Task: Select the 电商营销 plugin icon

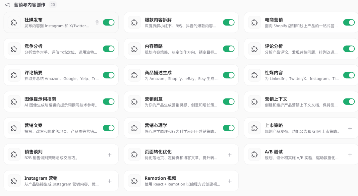Action: point(254,22)
